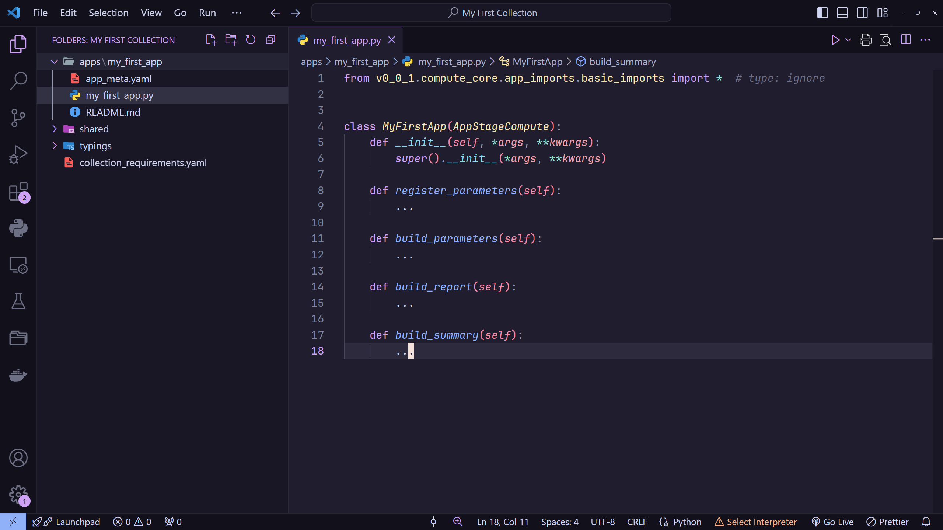Open the Docker view
The image size is (943, 530).
(18, 375)
